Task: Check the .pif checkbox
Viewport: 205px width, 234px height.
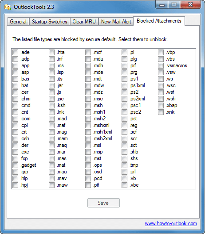Action: coord(88,185)
